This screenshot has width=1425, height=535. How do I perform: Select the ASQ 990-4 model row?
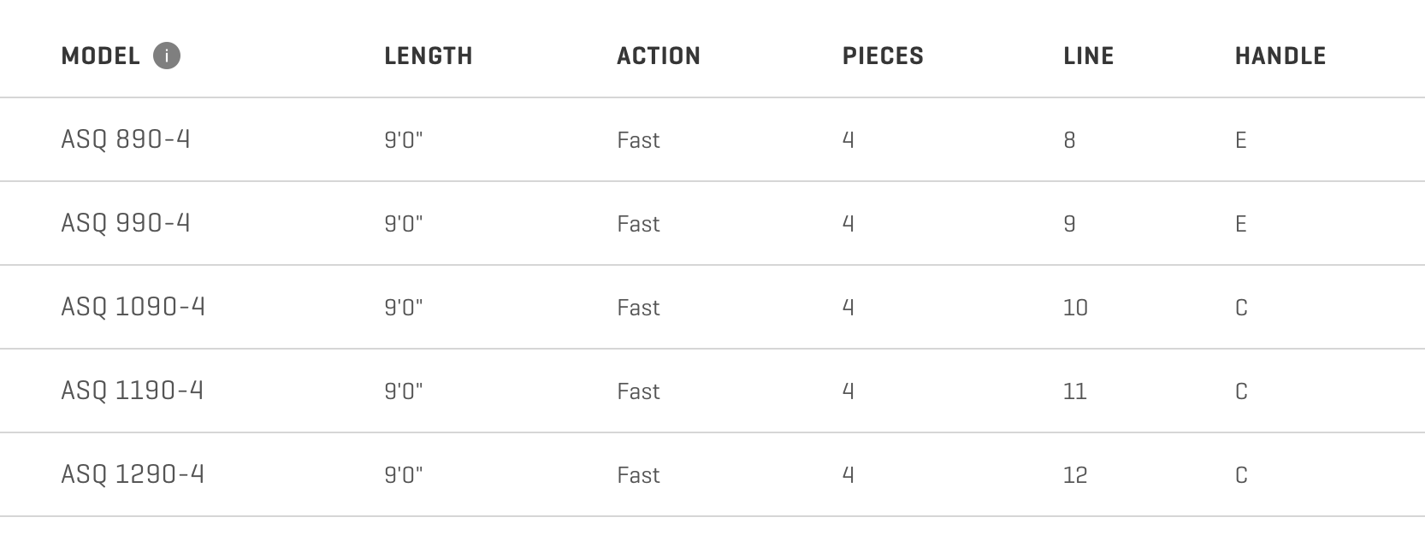(126, 223)
